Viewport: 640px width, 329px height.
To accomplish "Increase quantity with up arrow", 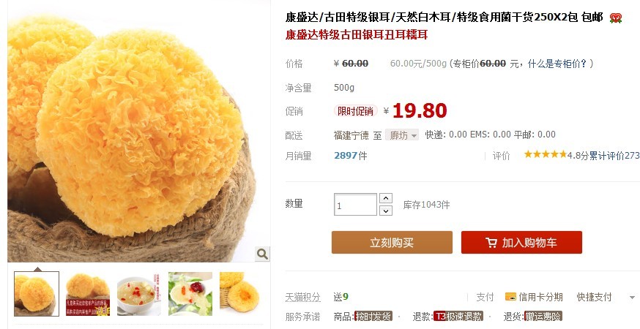I will click(386, 198).
